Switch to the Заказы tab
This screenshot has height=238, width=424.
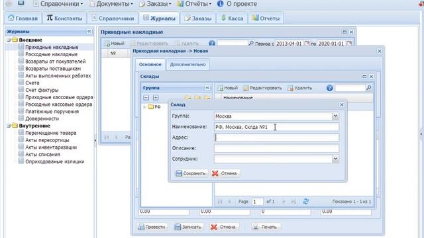click(x=197, y=19)
